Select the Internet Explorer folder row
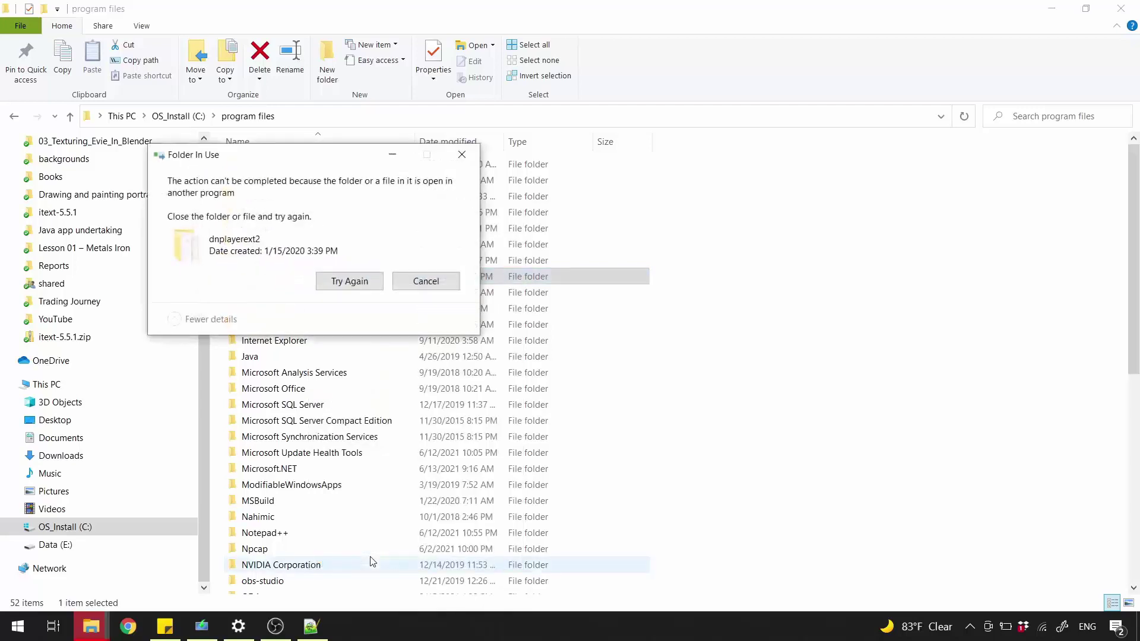Image resolution: width=1140 pixels, height=641 pixels. (436, 341)
